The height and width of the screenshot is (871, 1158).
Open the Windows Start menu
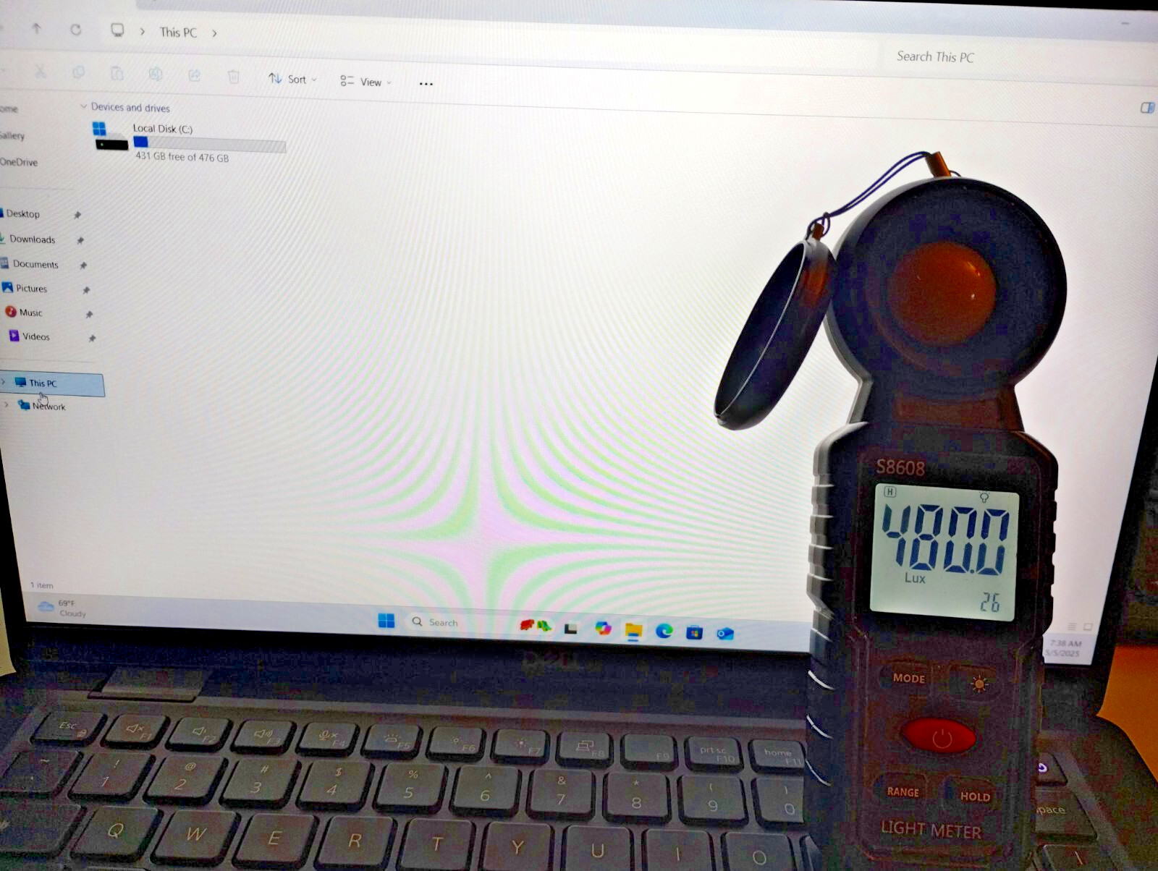[x=386, y=621]
